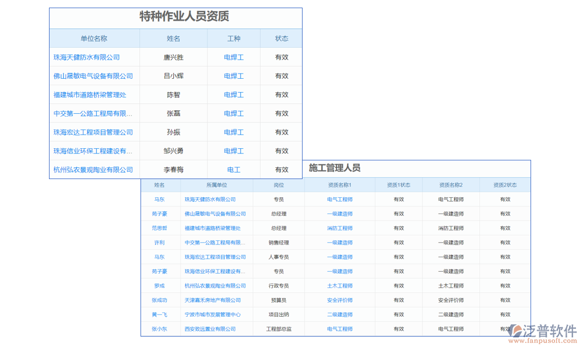Select 有效 status of 孙振 row

click(282, 132)
